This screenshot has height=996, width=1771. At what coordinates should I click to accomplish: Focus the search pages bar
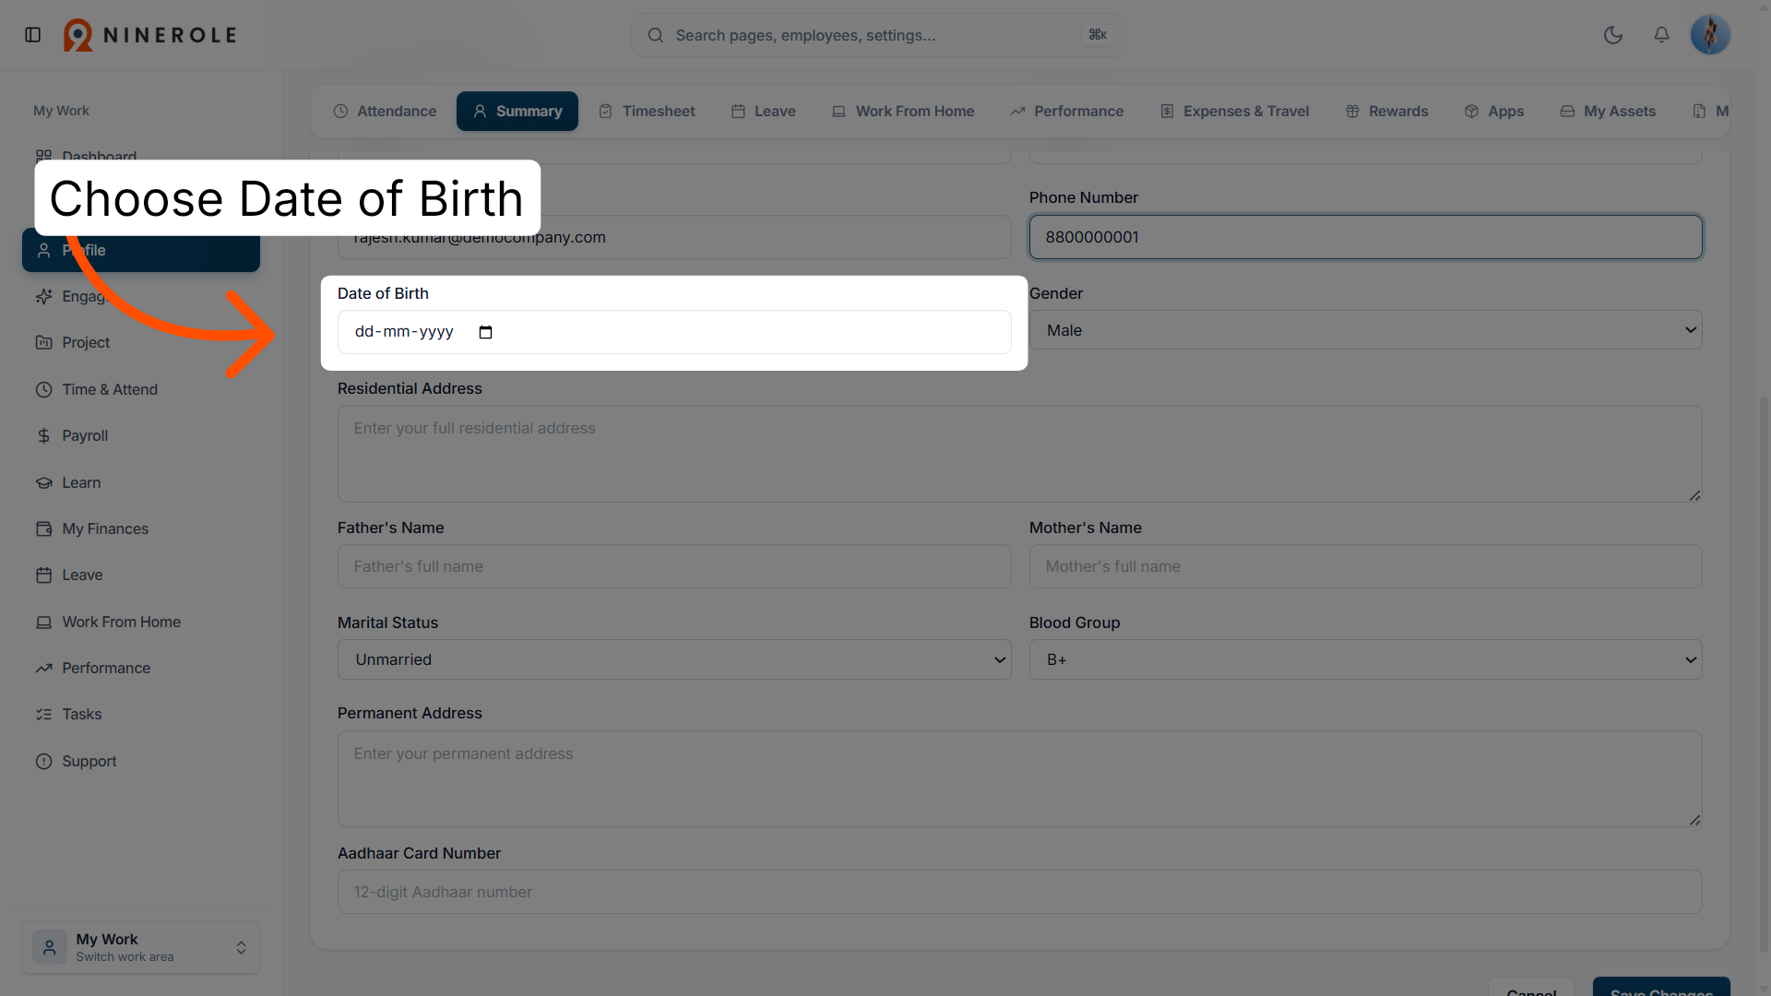(x=878, y=35)
